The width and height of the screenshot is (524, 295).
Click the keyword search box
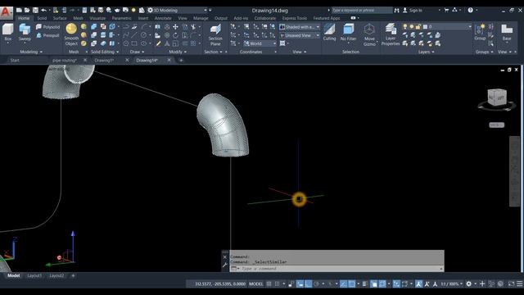[x=362, y=11]
